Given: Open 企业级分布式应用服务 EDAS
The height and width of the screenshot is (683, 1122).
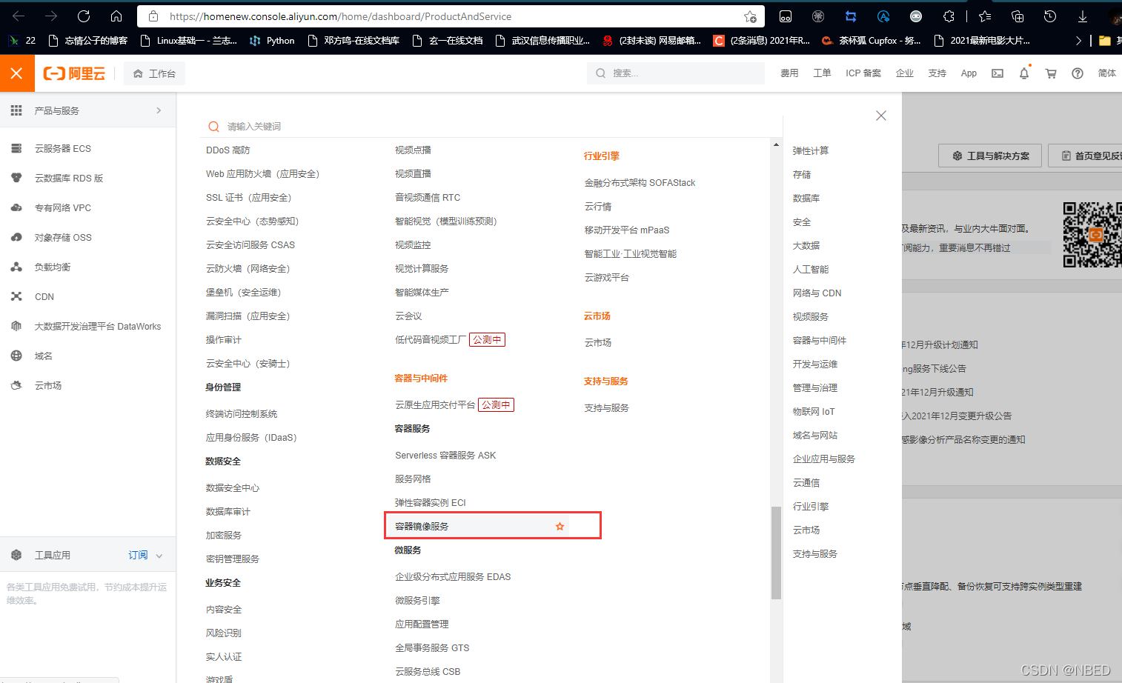Looking at the screenshot, I should point(453,577).
